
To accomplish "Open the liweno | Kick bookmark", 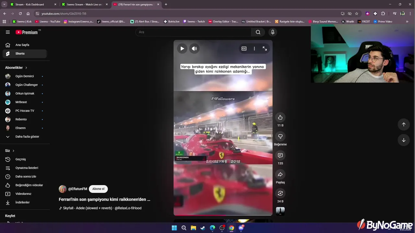I will (x=22, y=22).
